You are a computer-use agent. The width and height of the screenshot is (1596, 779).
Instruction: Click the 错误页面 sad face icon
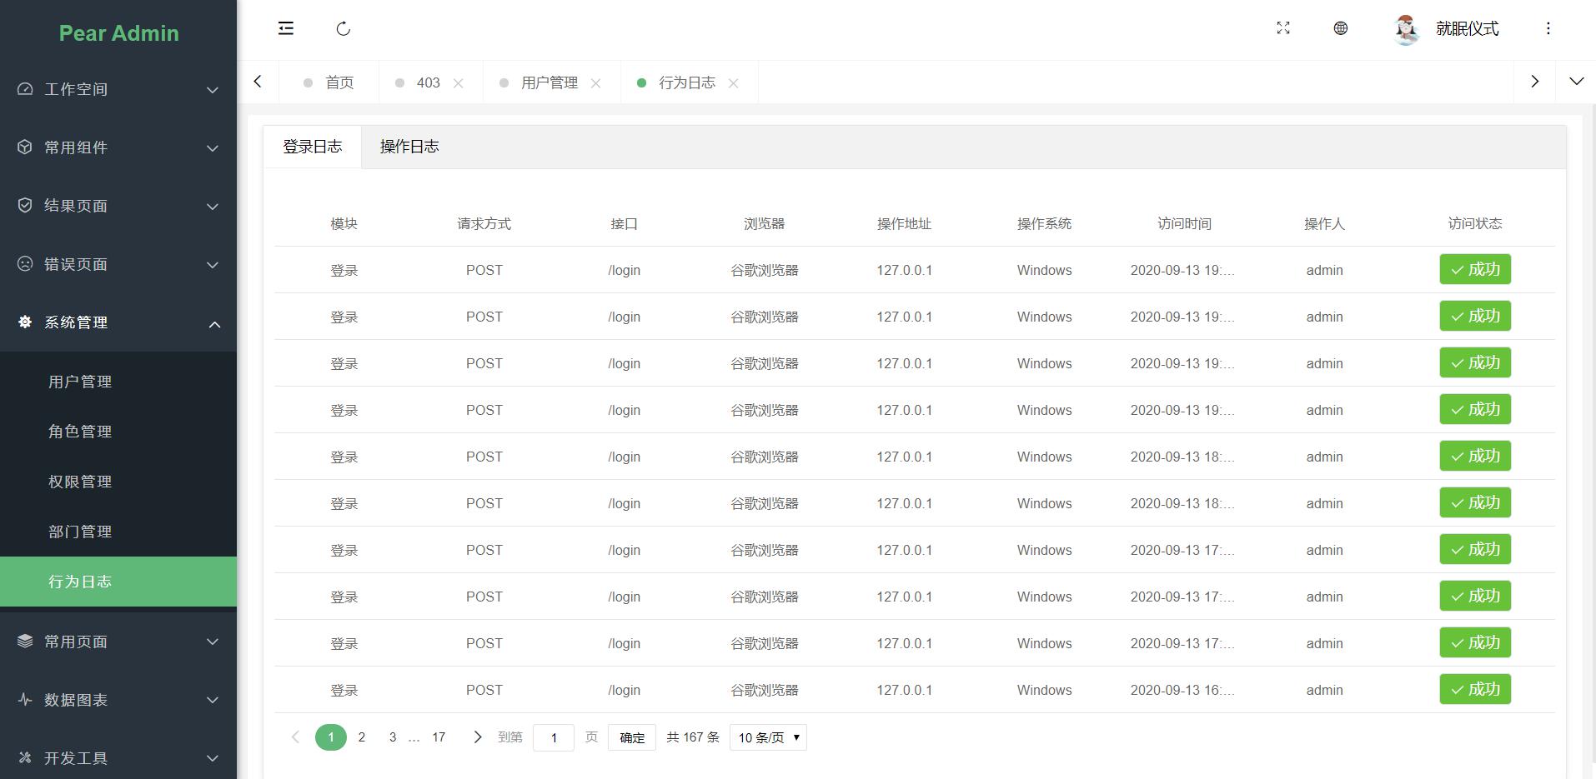coord(25,264)
